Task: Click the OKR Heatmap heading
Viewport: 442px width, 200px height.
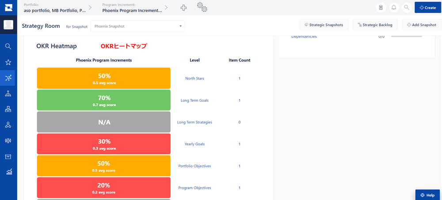Action: tap(57, 46)
